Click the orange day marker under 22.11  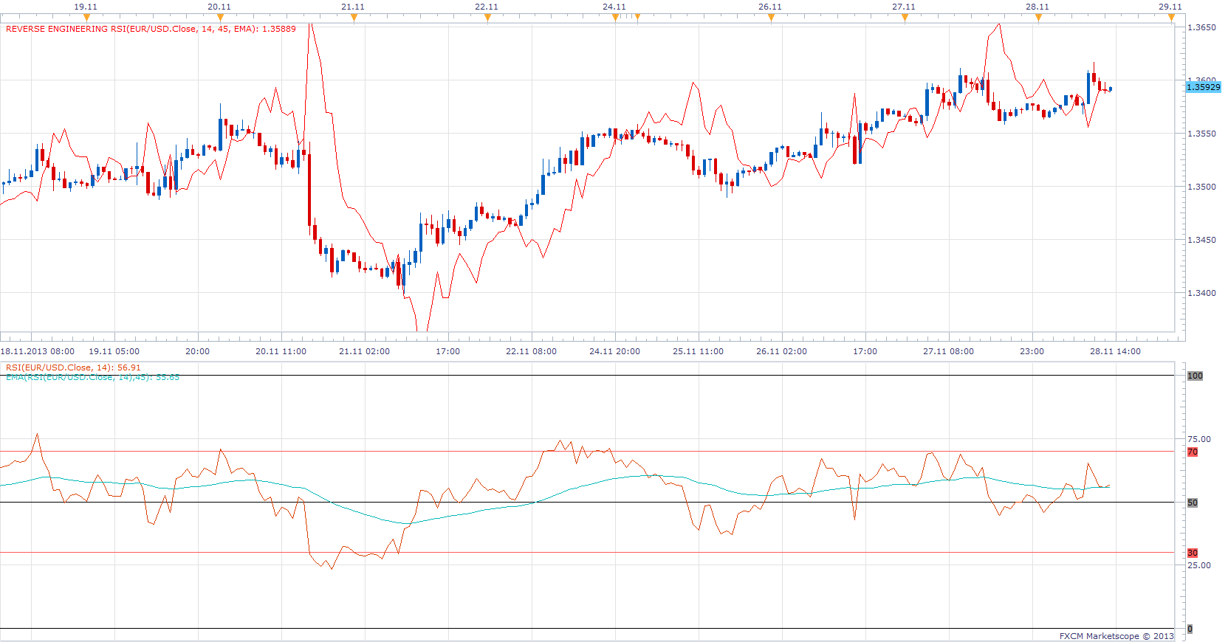point(487,18)
